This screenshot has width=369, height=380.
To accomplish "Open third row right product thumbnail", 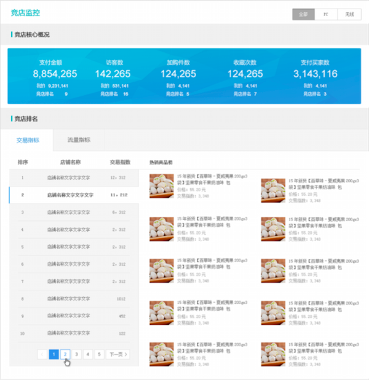I will (x=273, y=271).
